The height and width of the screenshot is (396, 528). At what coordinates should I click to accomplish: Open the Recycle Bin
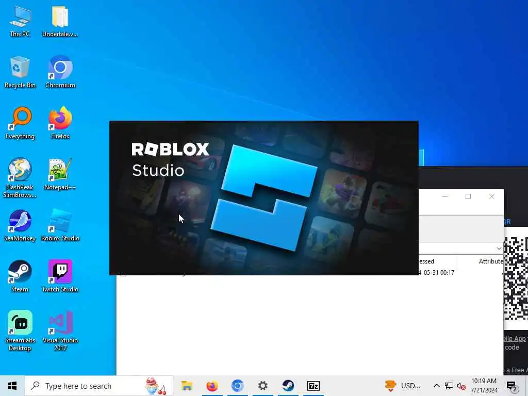20,72
